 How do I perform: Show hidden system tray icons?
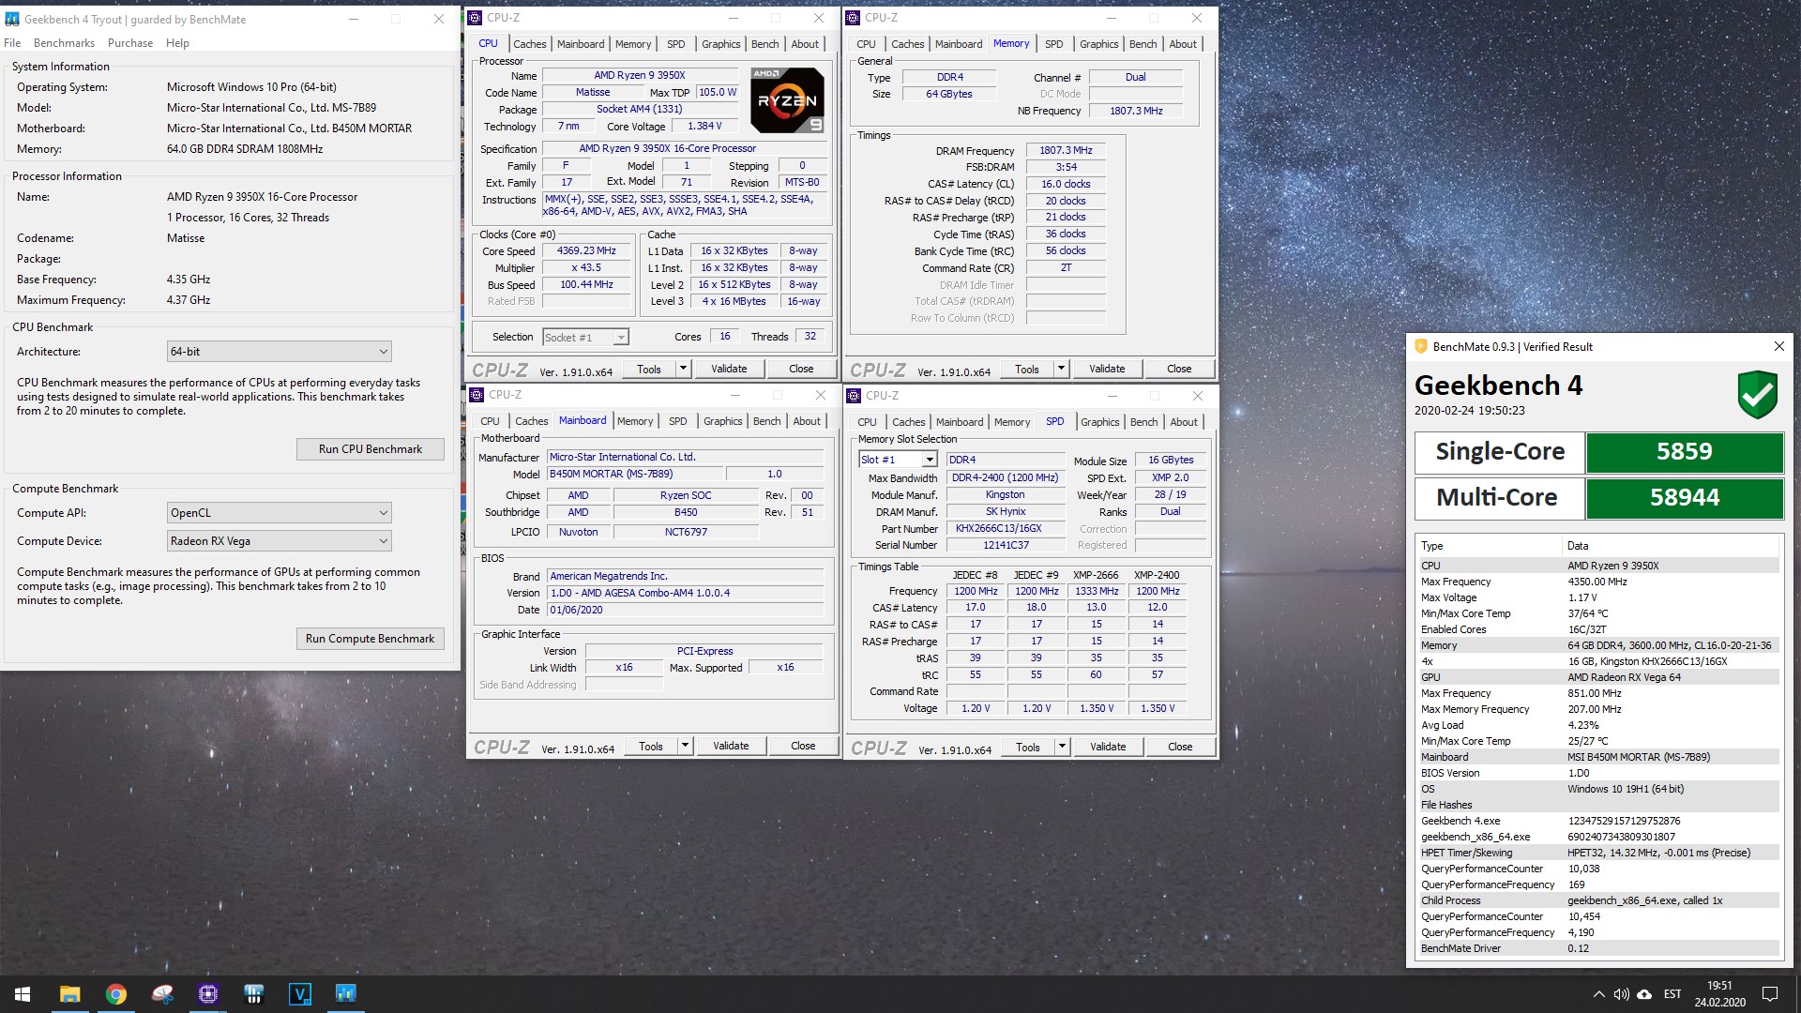coord(1598,994)
